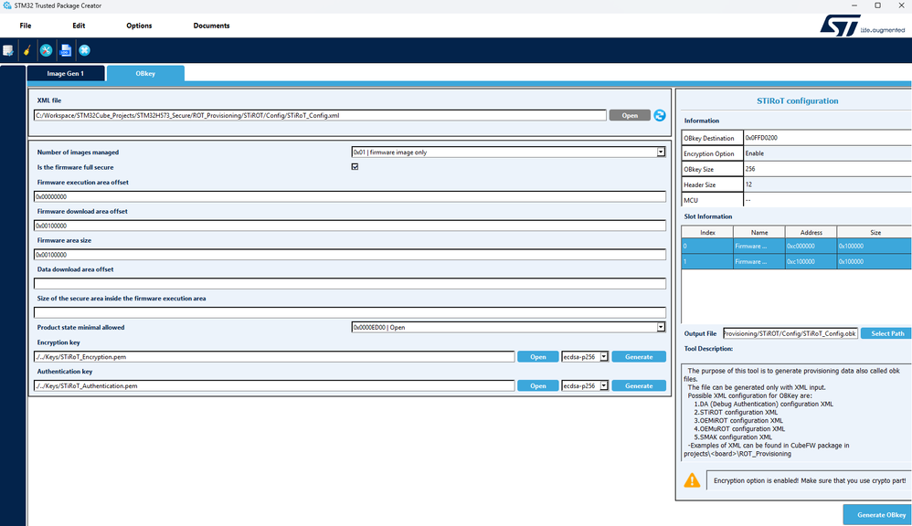Click Firmware download area offset field

pos(350,226)
